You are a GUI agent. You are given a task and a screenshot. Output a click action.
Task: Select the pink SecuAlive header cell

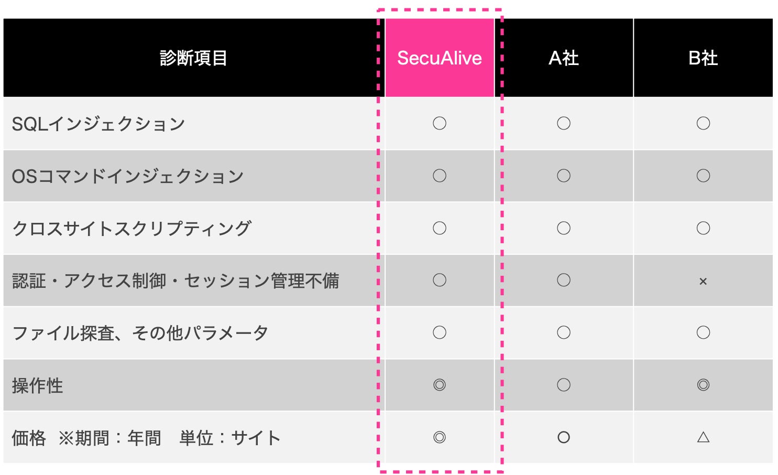439,58
